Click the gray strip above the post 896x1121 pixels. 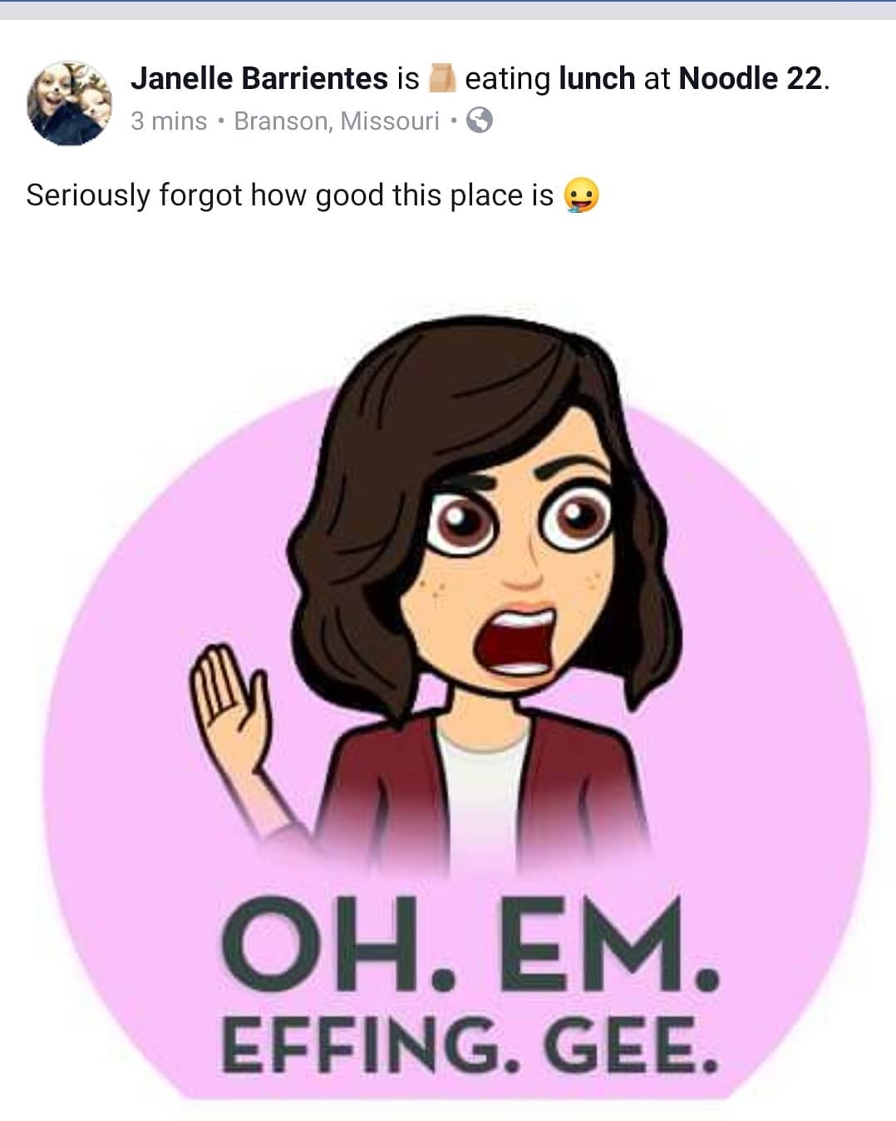click(448, 8)
